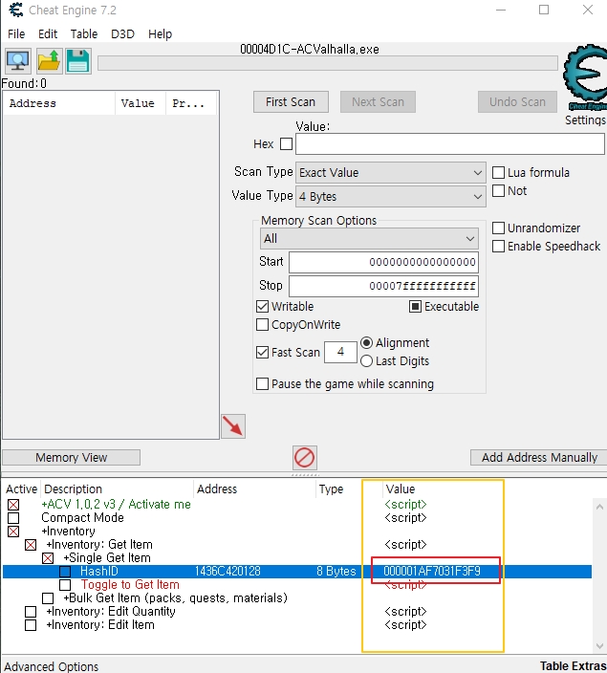Open the Scan Type dropdown
This screenshot has height=673, width=607.
pos(391,172)
